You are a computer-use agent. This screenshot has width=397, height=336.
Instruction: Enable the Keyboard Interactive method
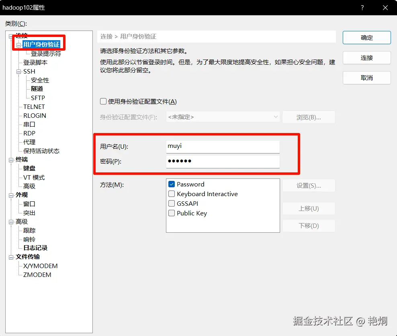171,194
